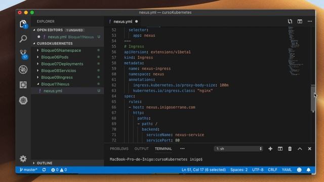Switch to the Output panel tab
The width and height of the screenshot is (324, 182).
pyautogui.click(x=142, y=149)
